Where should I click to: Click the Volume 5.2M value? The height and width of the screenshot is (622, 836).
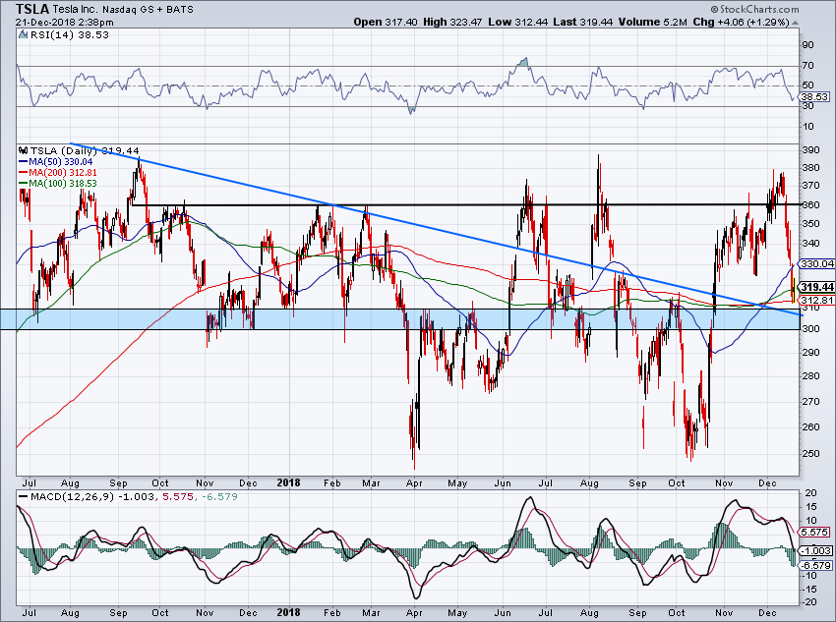click(x=652, y=22)
